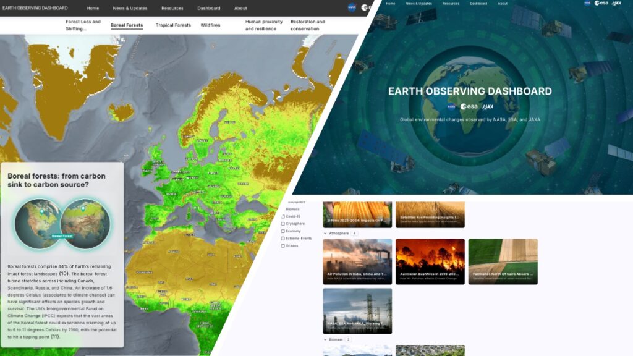Image resolution: width=633 pixels, height=356 pixels.
Task: Click the 'Boreal Forest' label between the globes
Action: 62,236
